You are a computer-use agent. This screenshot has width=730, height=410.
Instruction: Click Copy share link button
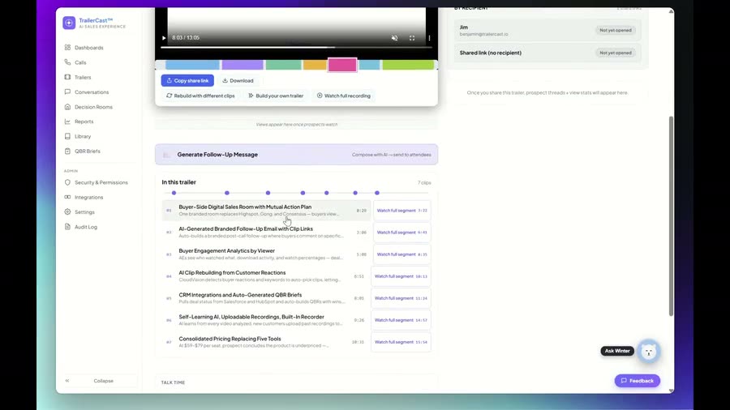pos(187,80)
